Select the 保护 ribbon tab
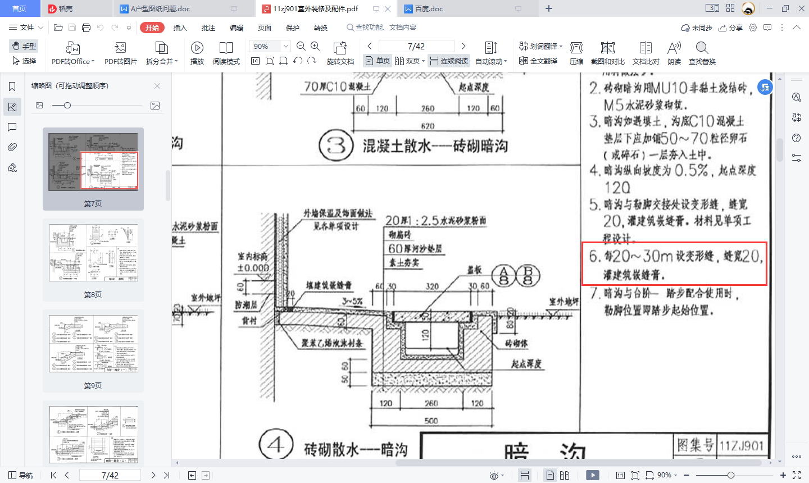 [x=293, y=28]
